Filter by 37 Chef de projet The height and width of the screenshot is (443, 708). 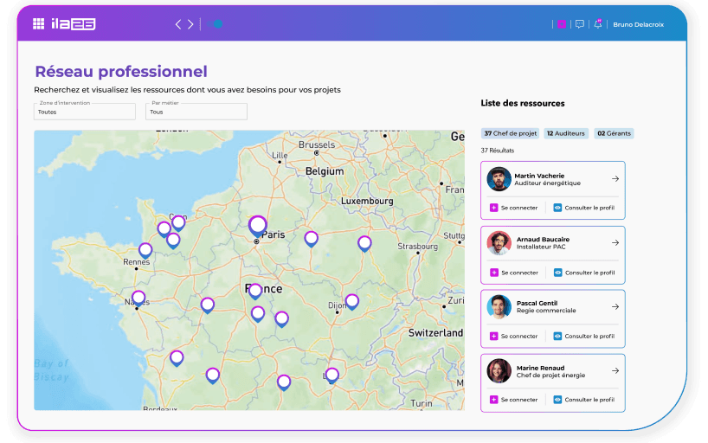coord(511,133)
